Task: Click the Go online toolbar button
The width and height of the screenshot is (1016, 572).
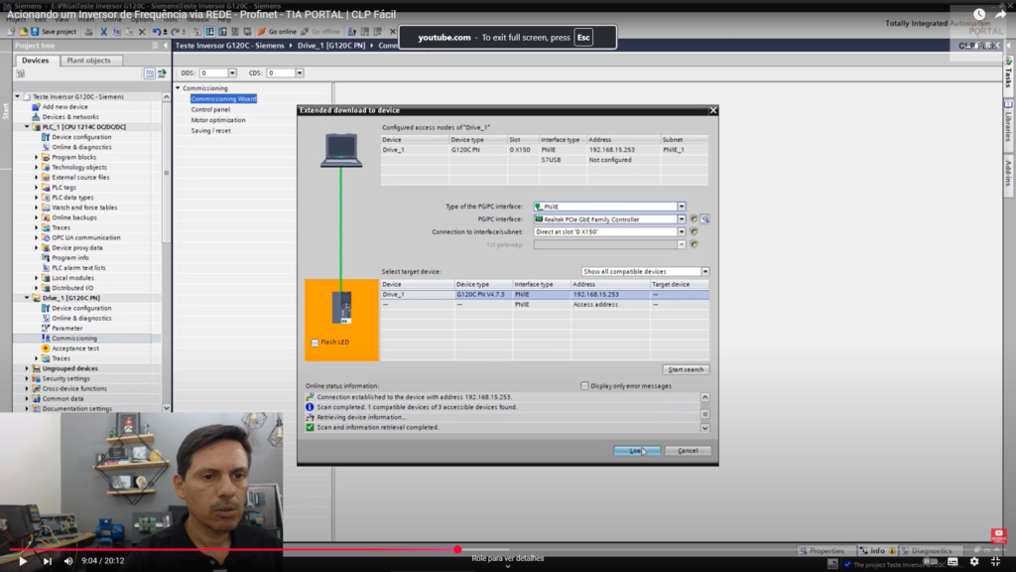Action: [x=277, y=31]
